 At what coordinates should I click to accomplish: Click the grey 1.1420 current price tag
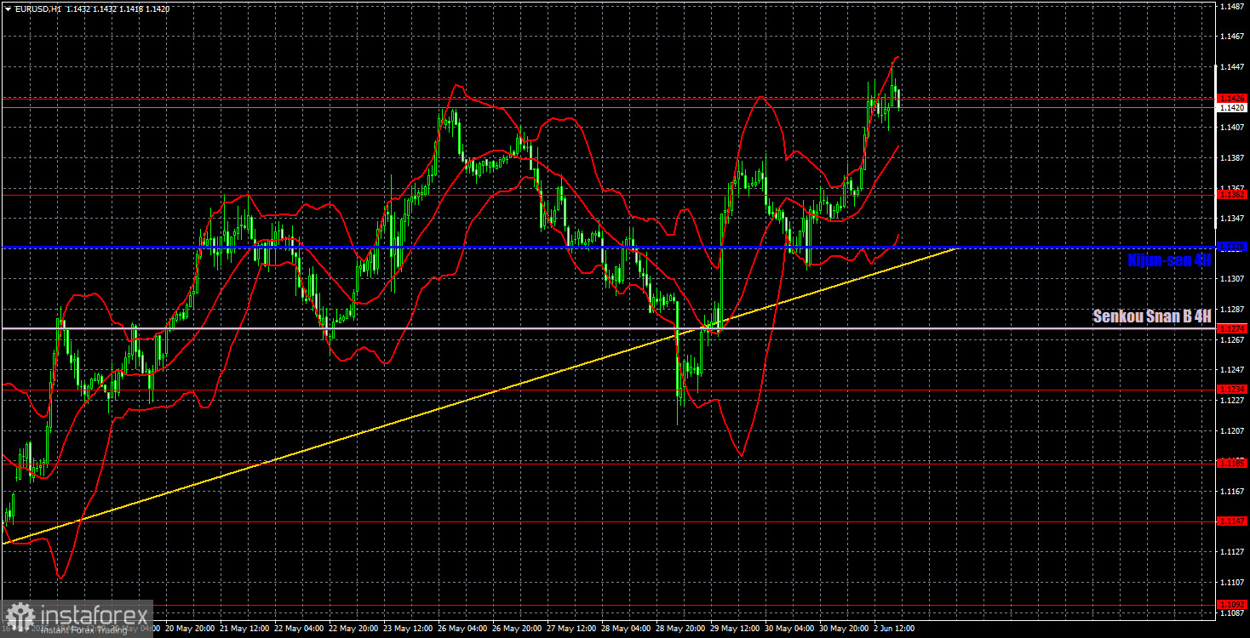1231,108
